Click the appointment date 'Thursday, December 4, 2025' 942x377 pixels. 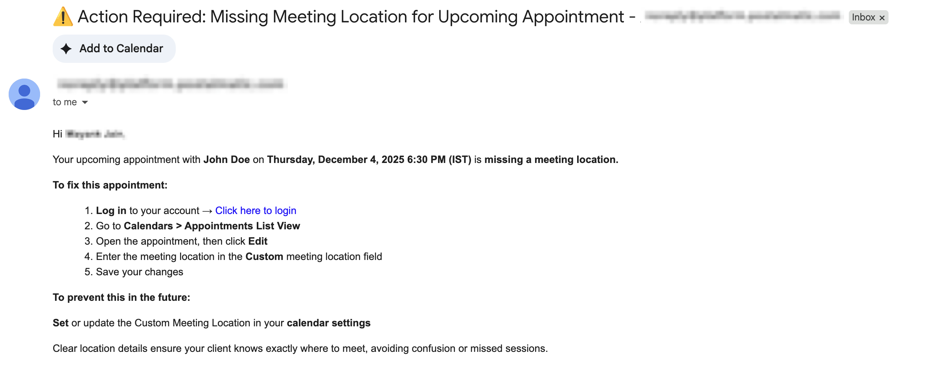pyautogui.click(x=335, y=159)
